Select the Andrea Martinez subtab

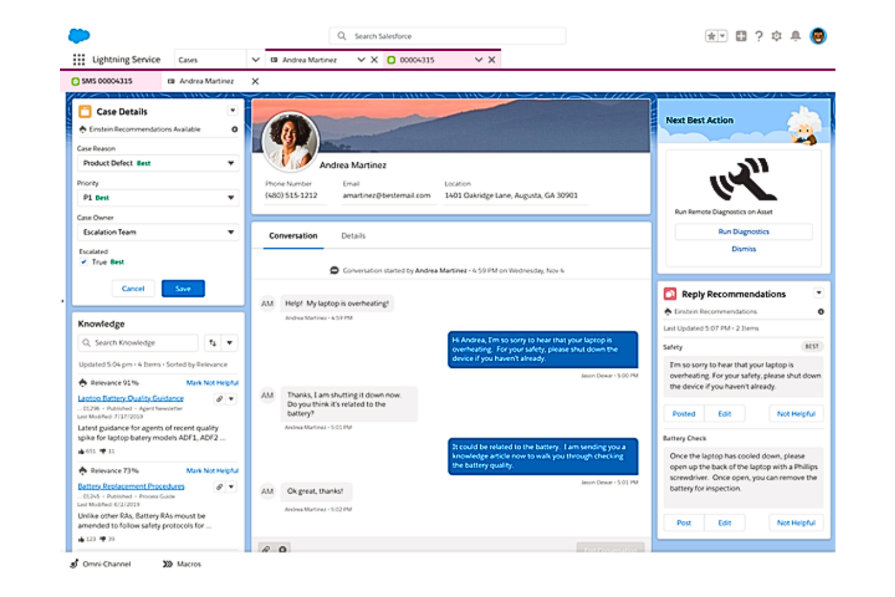[206, 81]
